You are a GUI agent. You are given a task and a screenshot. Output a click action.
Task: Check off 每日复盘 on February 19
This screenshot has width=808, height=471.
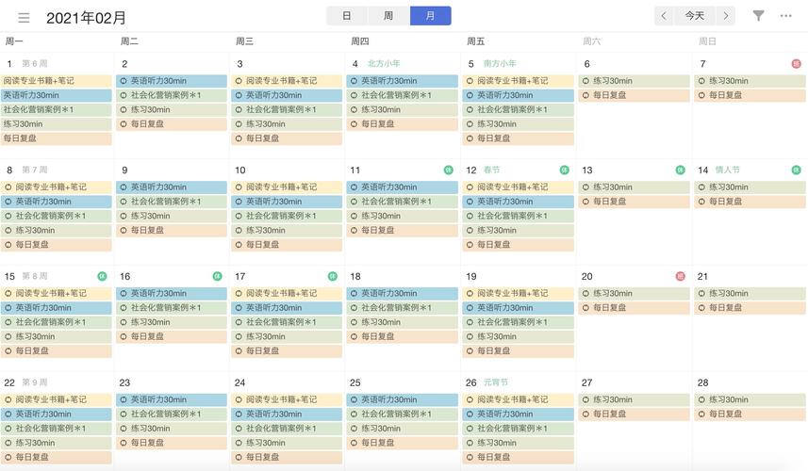click(x=470, y=351)
